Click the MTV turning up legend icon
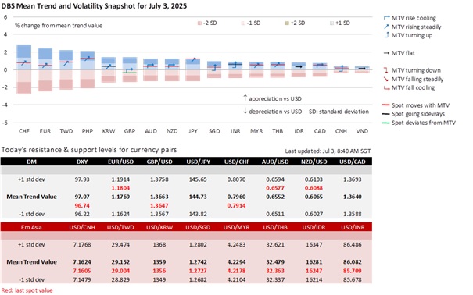 click(386, 35)
